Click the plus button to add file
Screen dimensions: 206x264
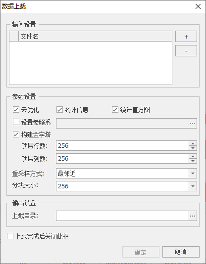pos(186,37)
